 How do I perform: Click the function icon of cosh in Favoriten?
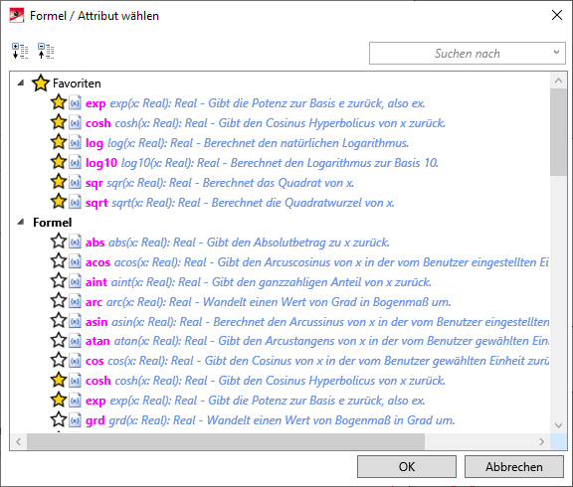(x=75, y=122)
